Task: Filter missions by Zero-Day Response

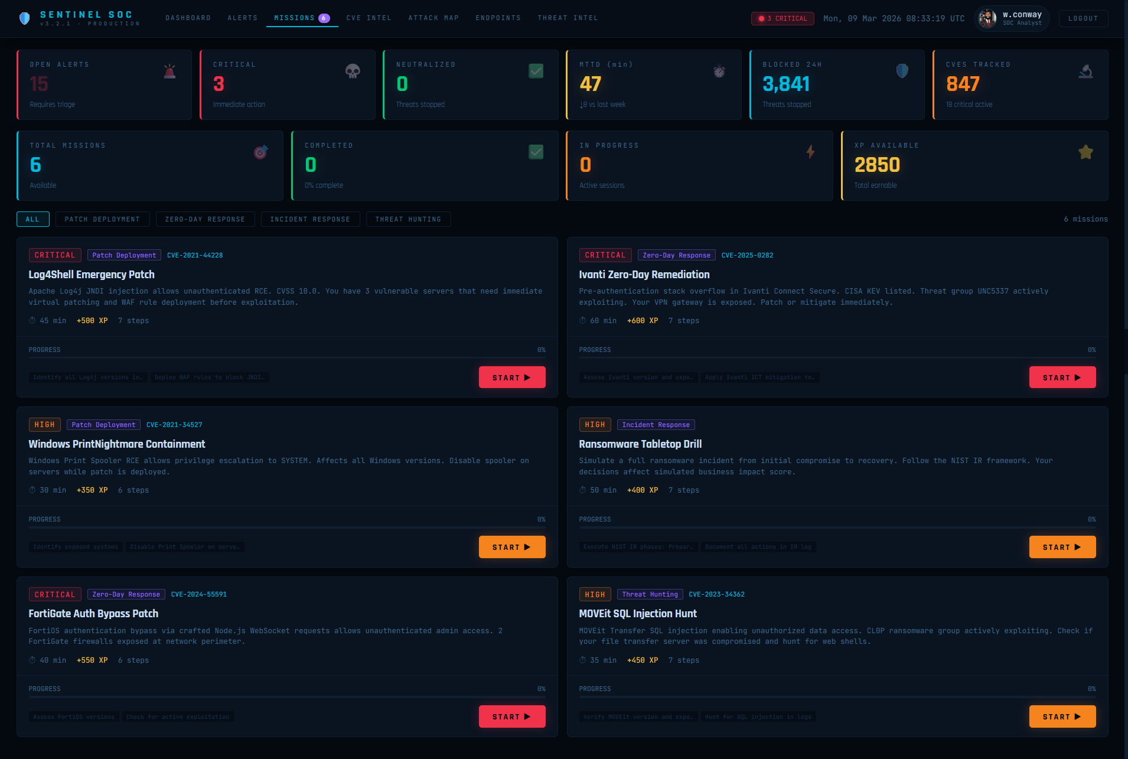Action: click(205, 219)
